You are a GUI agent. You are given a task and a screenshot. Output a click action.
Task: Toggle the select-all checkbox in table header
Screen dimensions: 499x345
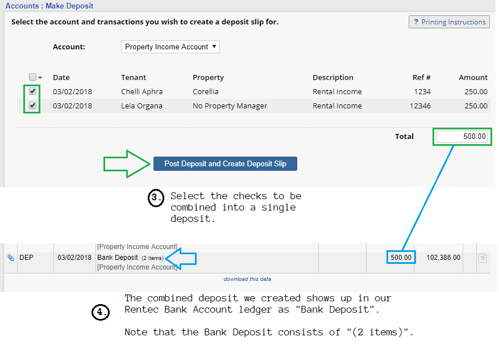click(32, 77)
